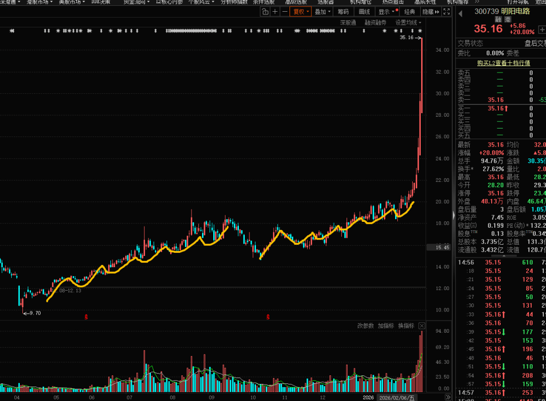This screenshot has height=401, width=546.
Task: Toggle the 筹码 chip distribution view
Action: pyautogui.click(x=343, y=12)
